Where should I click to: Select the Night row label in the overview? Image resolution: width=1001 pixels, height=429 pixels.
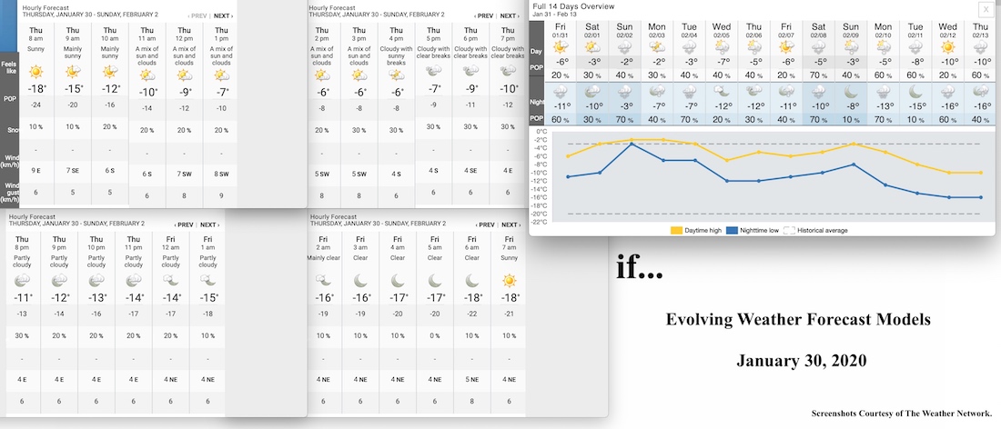coord(539,102)
